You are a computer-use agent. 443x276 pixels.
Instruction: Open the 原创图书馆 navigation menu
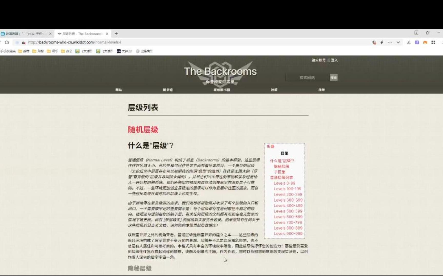[x=222, y=90]
